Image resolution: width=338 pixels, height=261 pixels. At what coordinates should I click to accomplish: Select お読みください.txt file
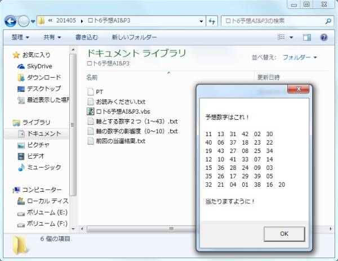[117, 102]
